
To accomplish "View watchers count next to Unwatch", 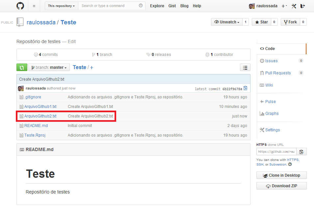I will (246, 22).
